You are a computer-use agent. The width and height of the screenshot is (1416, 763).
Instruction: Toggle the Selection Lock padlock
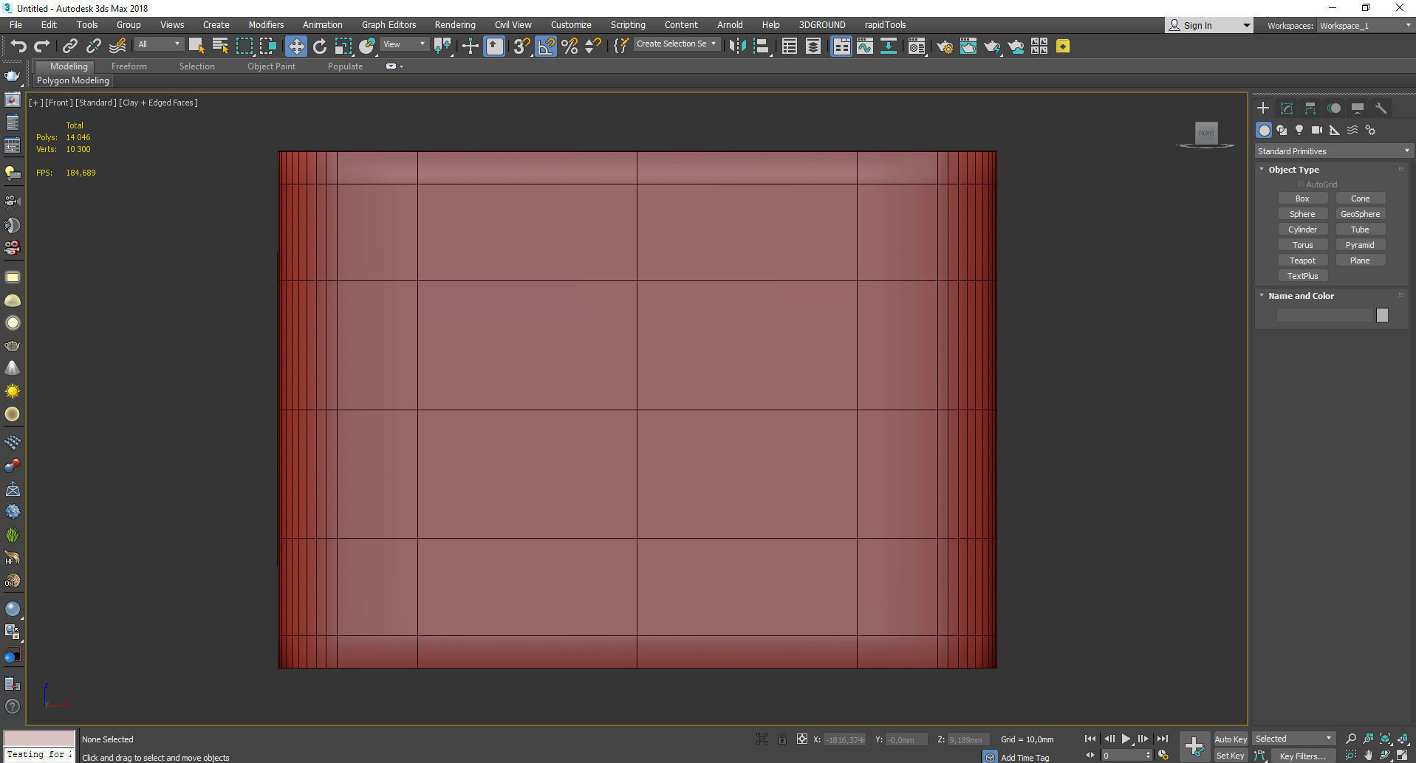click(x=782, y=739)
